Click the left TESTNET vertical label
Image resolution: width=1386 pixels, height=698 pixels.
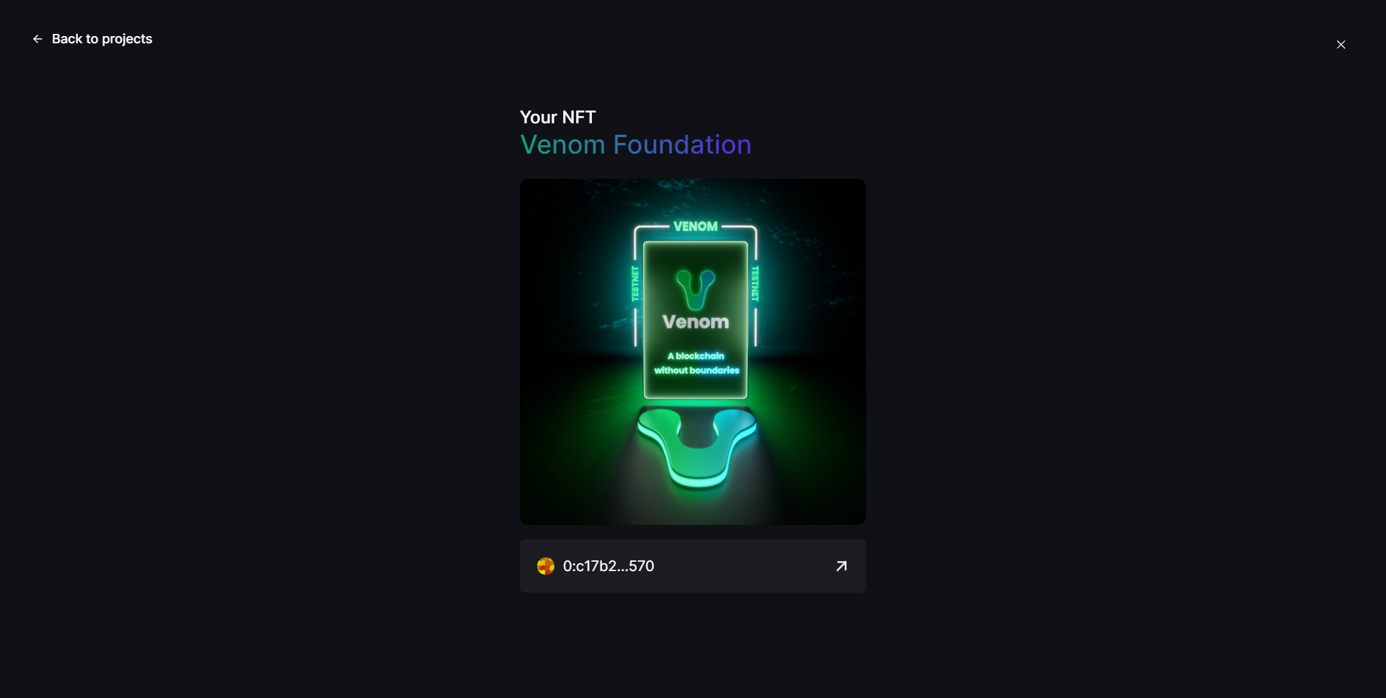click(x=635, y=283)
